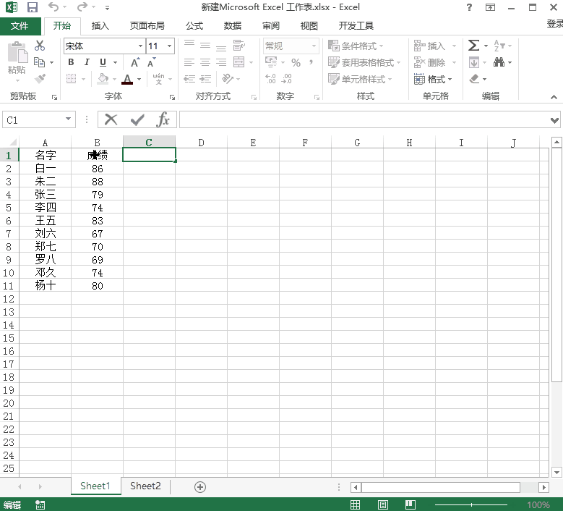Screen dimensions: 563x511
Task: Cancel cell entry with the X icon
Action: coord(111,119)
